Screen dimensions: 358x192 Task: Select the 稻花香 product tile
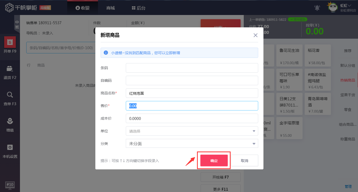[318, 55]
